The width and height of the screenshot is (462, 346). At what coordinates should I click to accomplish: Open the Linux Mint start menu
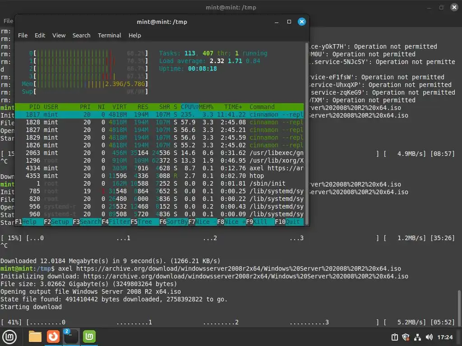(x=9, y=337)
